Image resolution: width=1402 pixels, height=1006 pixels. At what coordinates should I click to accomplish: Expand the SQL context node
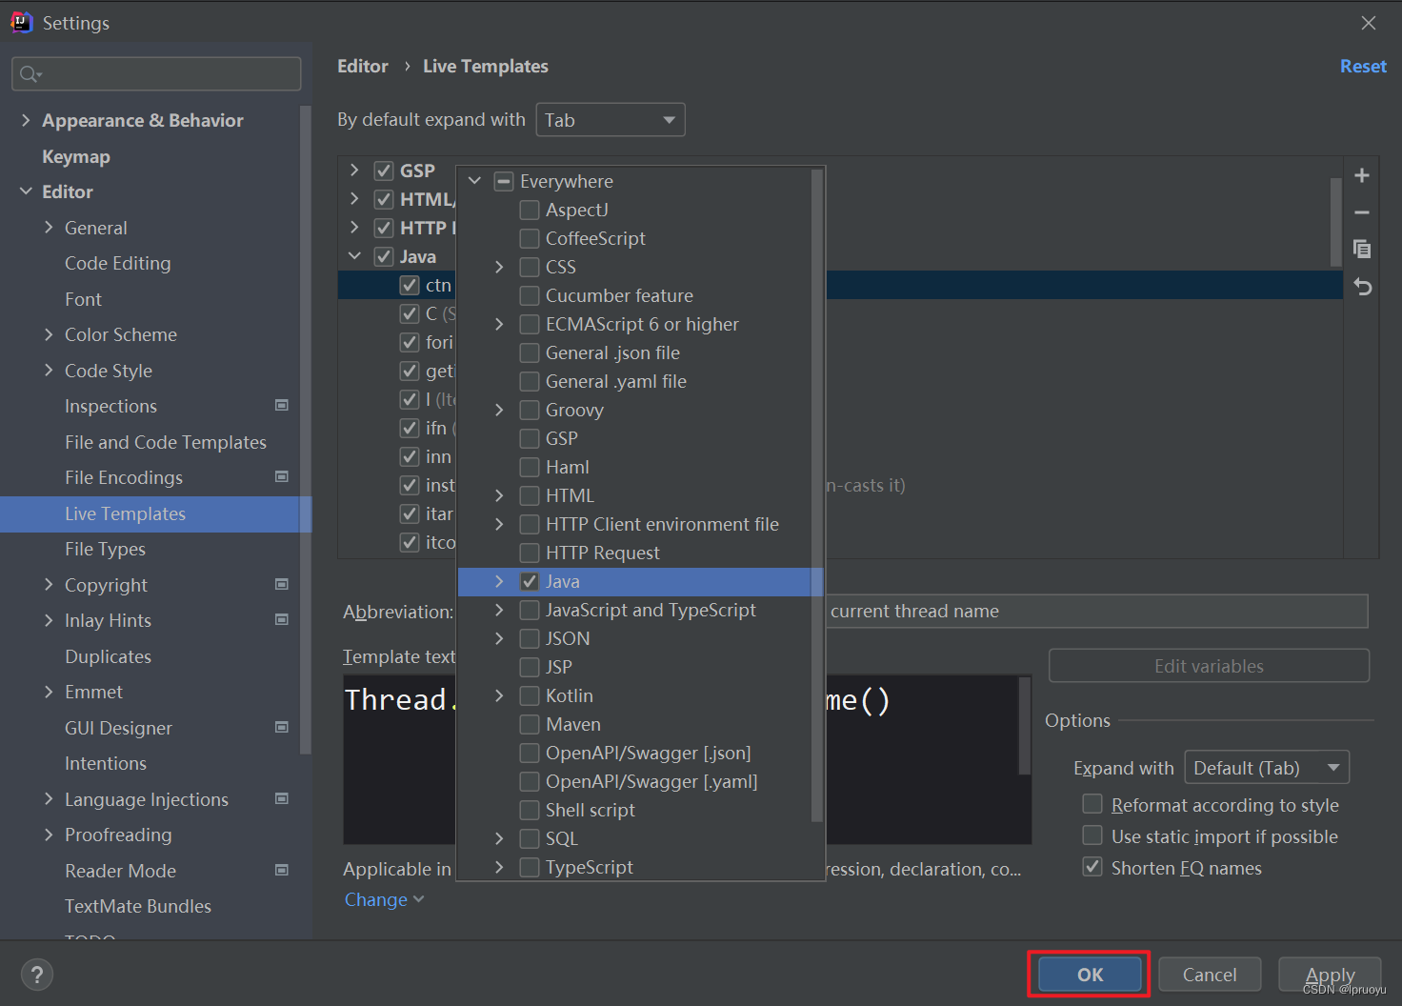pyautogui.click(x=499, y=838)
